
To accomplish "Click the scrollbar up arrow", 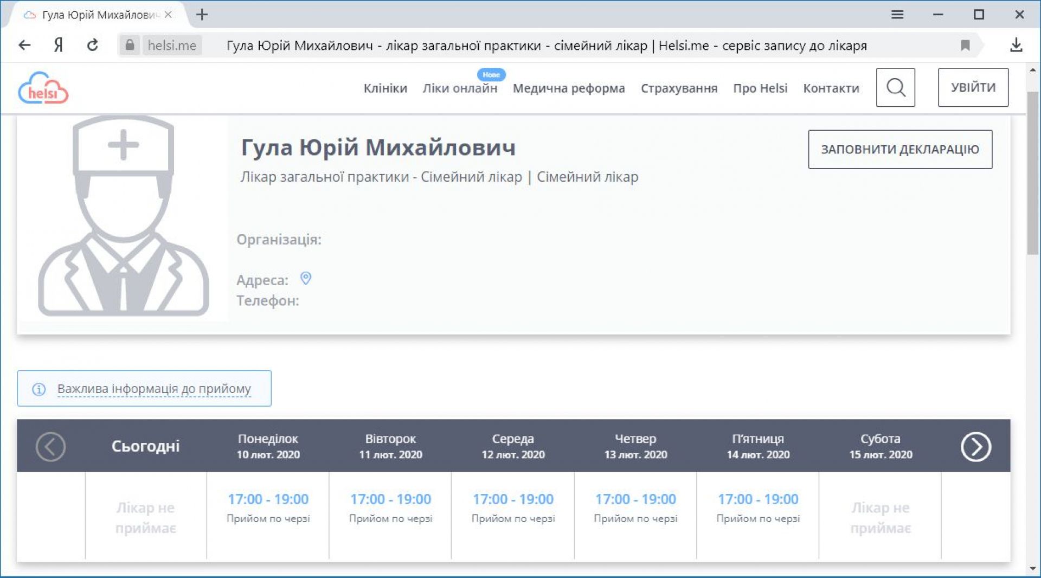I will click(1033, 70).
